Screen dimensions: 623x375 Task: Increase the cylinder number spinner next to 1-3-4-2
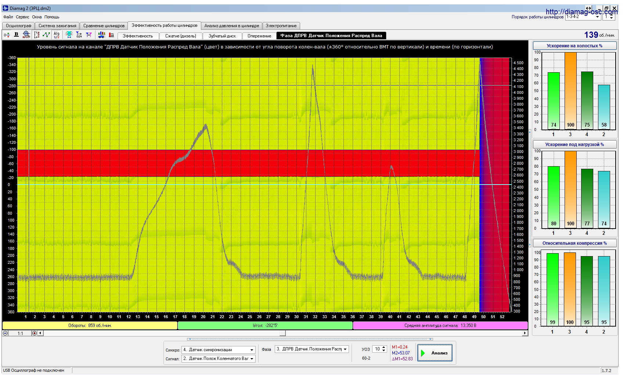tap(611, 15)
